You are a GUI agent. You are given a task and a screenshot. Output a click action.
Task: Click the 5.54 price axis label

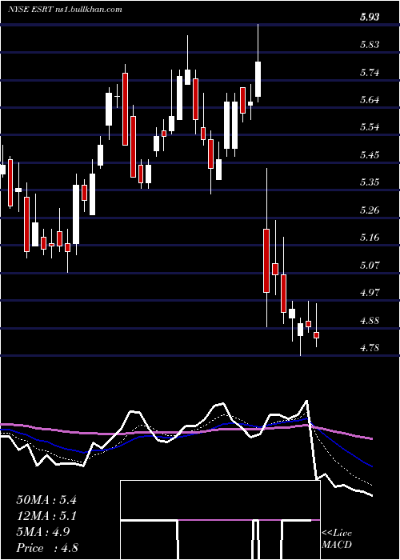(370, 127)
